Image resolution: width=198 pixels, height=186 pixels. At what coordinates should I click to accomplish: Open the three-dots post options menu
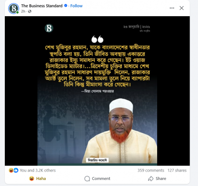click(172, 8)
